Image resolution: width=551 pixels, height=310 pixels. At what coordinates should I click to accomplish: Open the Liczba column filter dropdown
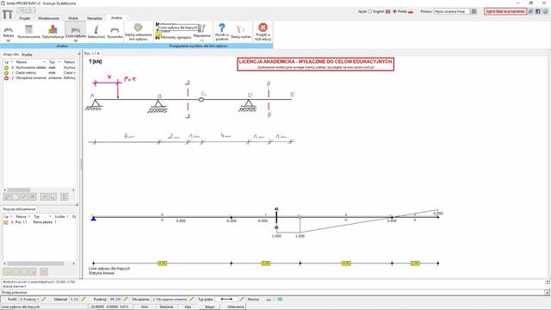67,216
